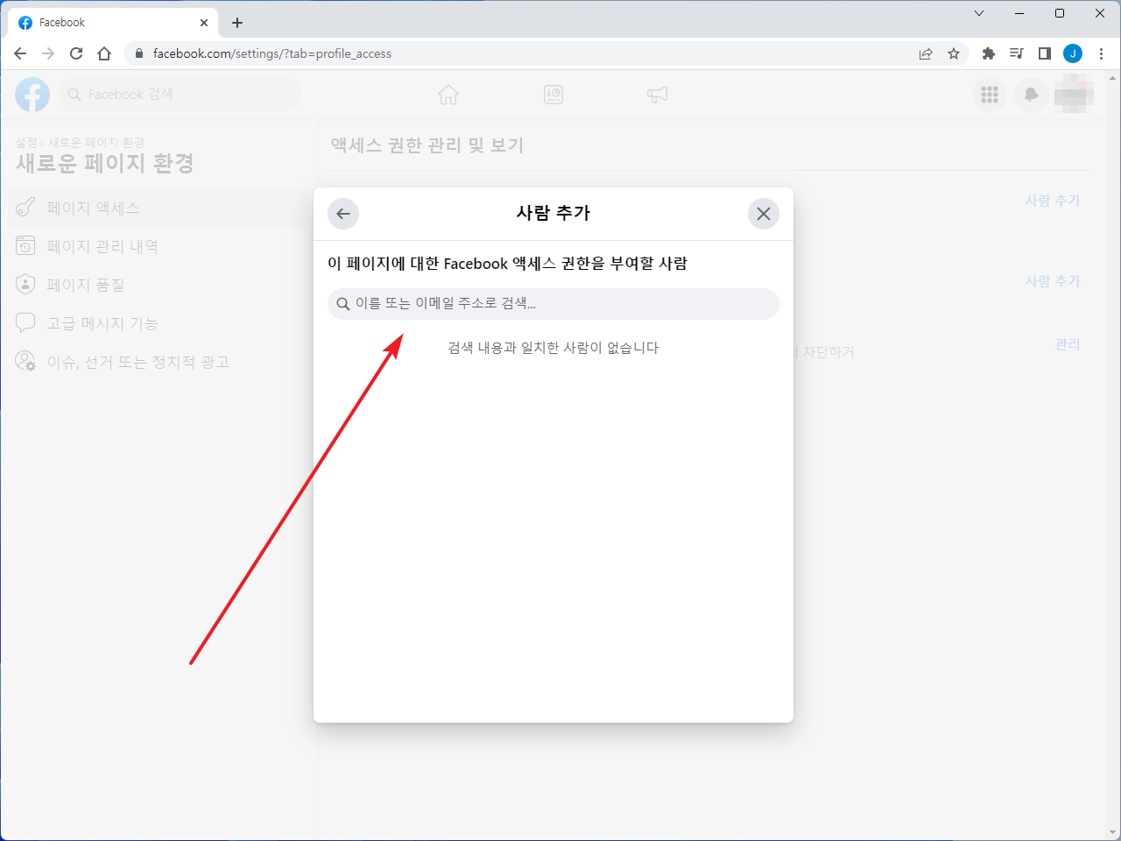Click the 액세스 권한 관리 및 보기 heading

(427, 145)
